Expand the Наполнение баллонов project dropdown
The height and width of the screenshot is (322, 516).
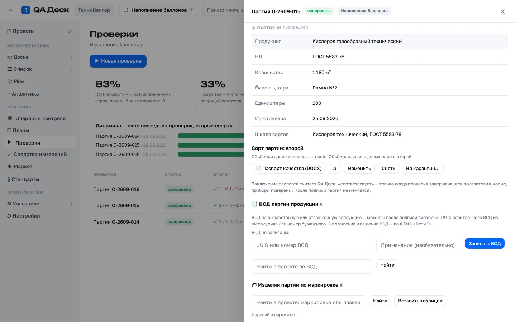coord(158,10)
